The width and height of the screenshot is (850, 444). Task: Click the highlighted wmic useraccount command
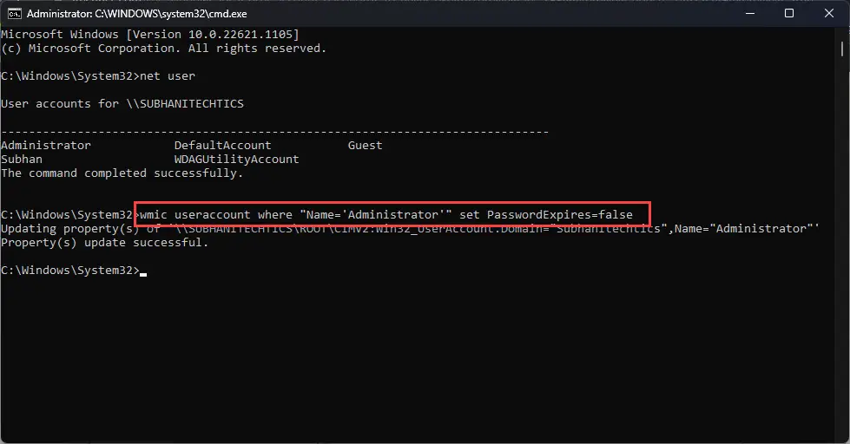click(386, 215)
